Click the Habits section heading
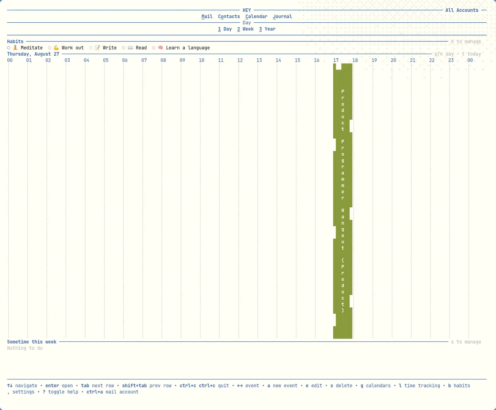Viewport: 496px width, 410px height. [15, 42]
